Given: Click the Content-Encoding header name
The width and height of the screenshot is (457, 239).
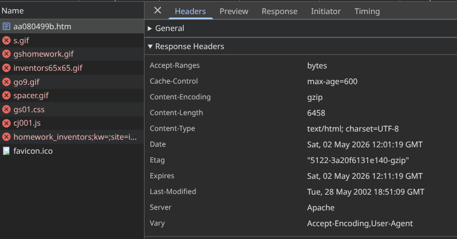Looking at the screenshot, I should coord(180,97).
